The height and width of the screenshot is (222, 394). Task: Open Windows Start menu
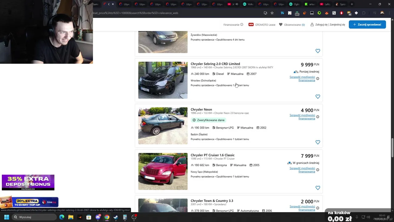6,217
